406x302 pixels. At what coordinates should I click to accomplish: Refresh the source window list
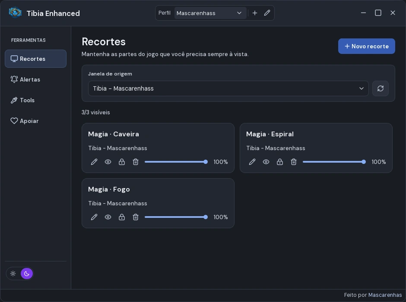381,88
